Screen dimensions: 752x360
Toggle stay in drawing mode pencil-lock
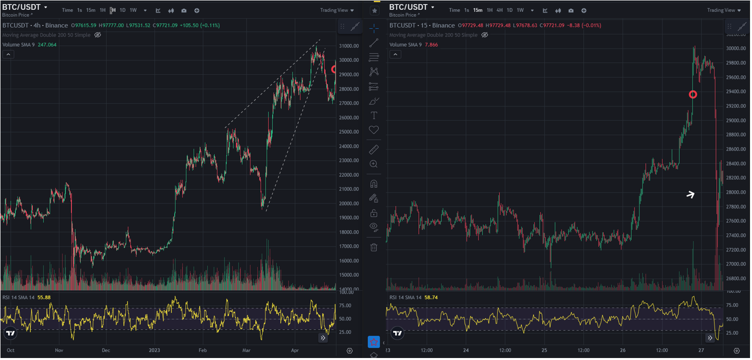point(374,199)
